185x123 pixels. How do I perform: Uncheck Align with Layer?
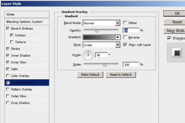click(x=125, y=45)
